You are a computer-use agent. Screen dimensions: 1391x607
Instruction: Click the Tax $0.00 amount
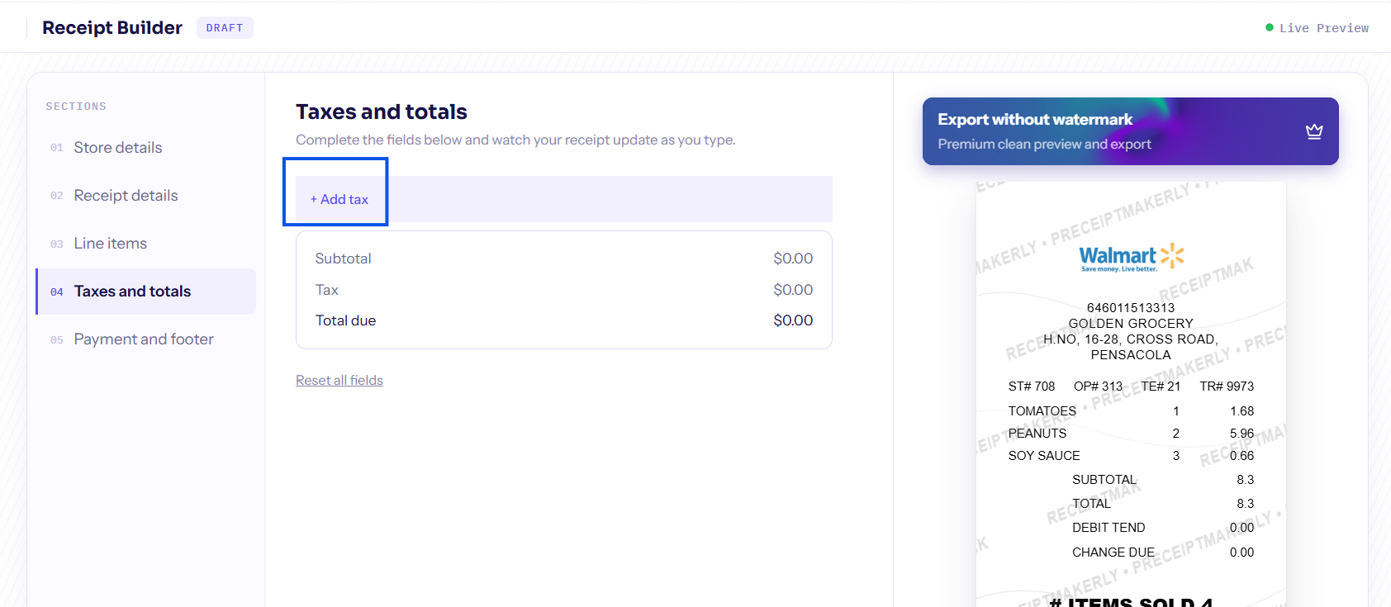[x=793, y=290]
